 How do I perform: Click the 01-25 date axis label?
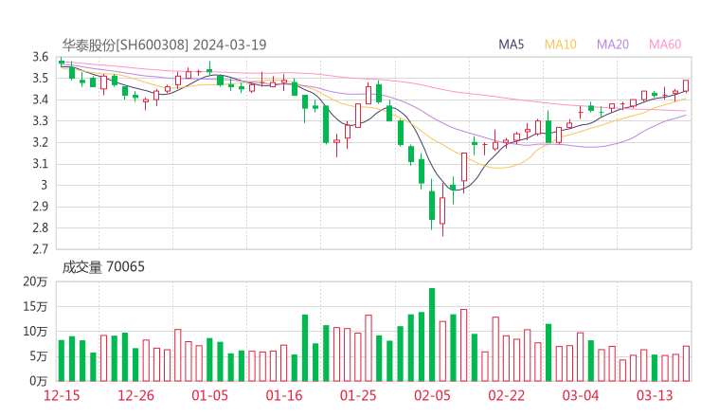(x=358, y=395)
